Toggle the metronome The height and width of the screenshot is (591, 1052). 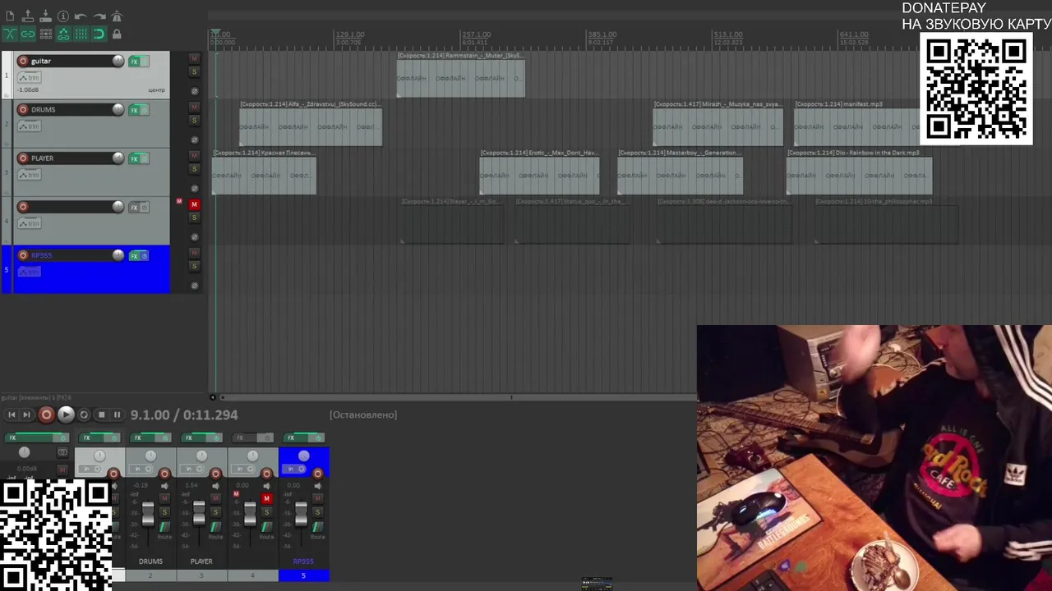click(117, 16)
